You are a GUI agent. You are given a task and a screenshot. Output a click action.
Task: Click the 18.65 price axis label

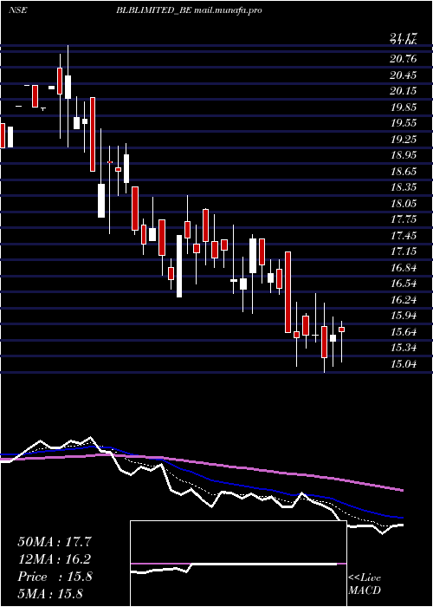coord(404,171)
